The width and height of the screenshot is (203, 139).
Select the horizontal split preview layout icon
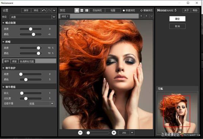pos(82,10)
